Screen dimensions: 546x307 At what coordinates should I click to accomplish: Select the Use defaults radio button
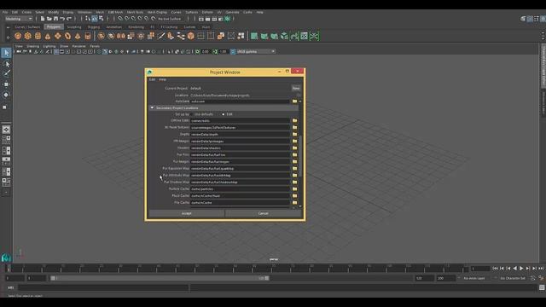coord(193,114)
